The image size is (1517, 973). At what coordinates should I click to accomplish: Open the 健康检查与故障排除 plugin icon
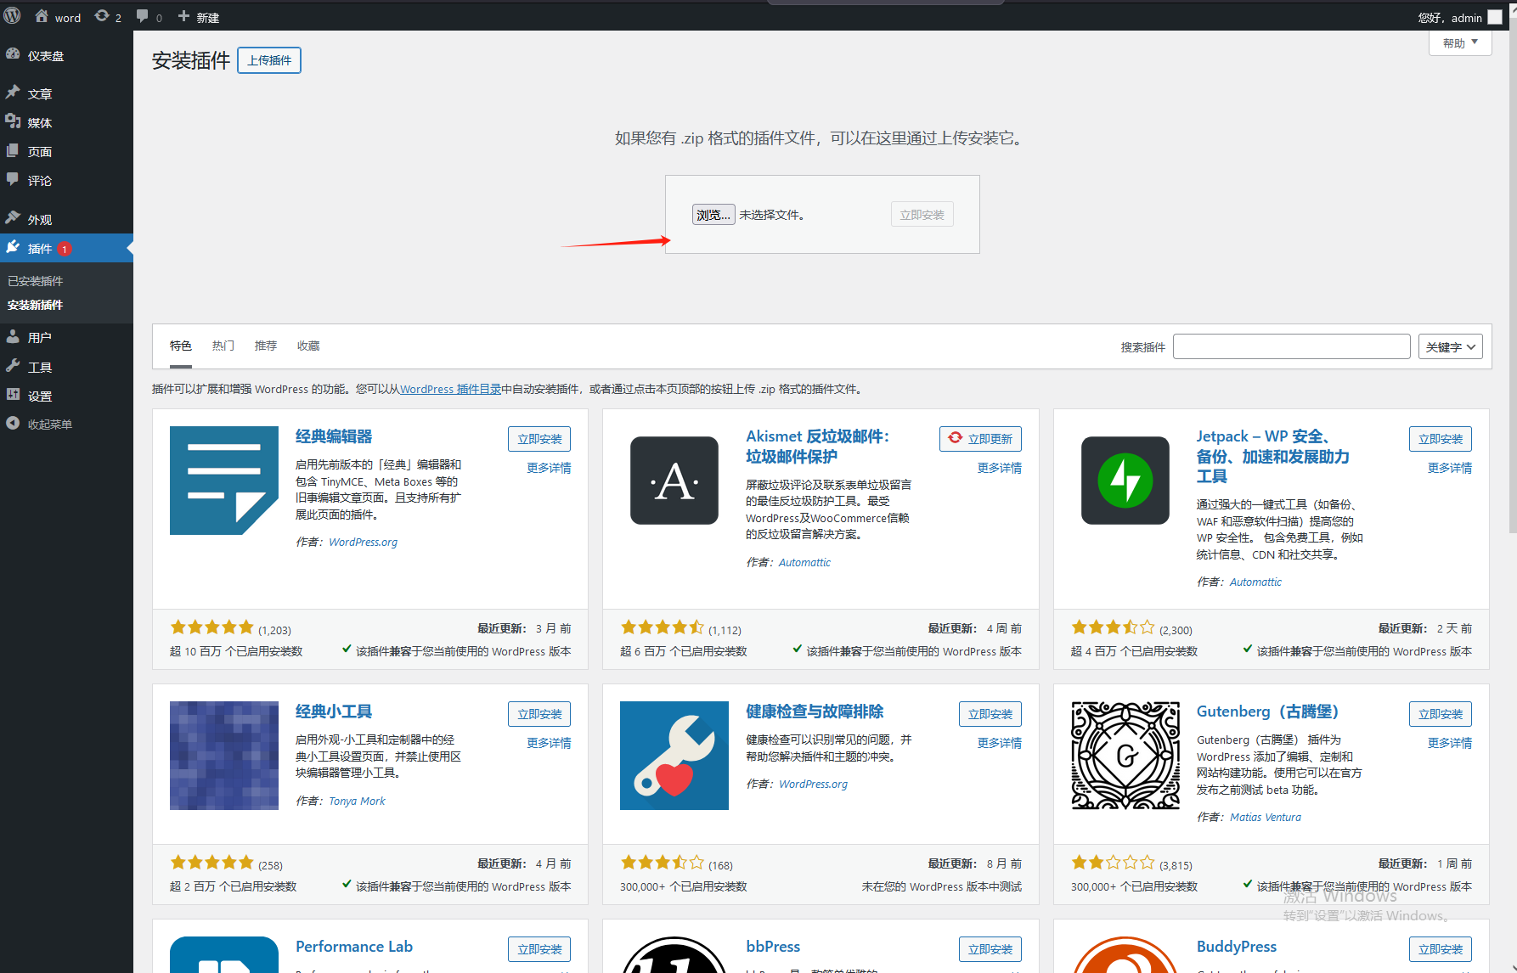674,756
